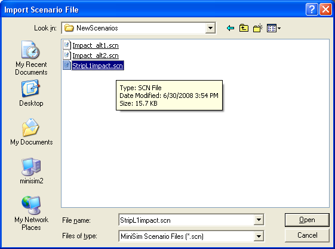The width and height of the screenshot is (335, 249).
Task: Open the My Documents folder shortcut
Action: point(32,132)
